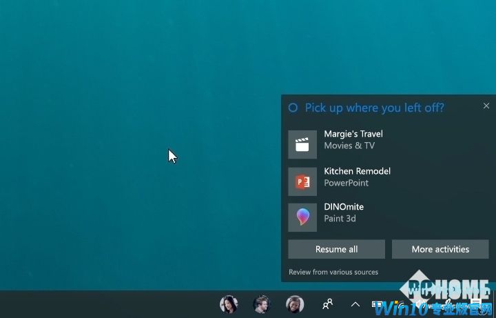The image size is (496, 318).
Task: Open the pinned contact avatar of the man
Action: click(262, 304)
